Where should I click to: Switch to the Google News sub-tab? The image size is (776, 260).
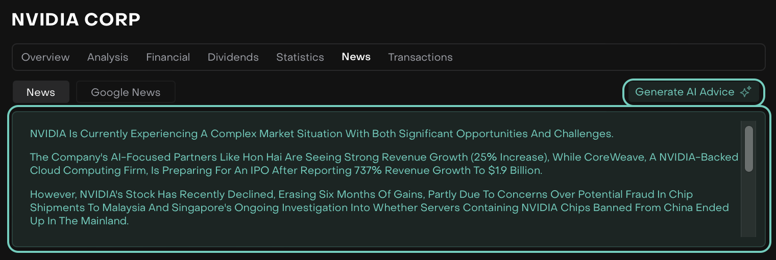(126, 92)
